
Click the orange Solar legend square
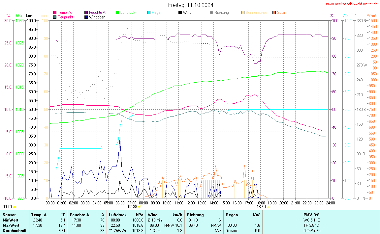pos(274,13)
